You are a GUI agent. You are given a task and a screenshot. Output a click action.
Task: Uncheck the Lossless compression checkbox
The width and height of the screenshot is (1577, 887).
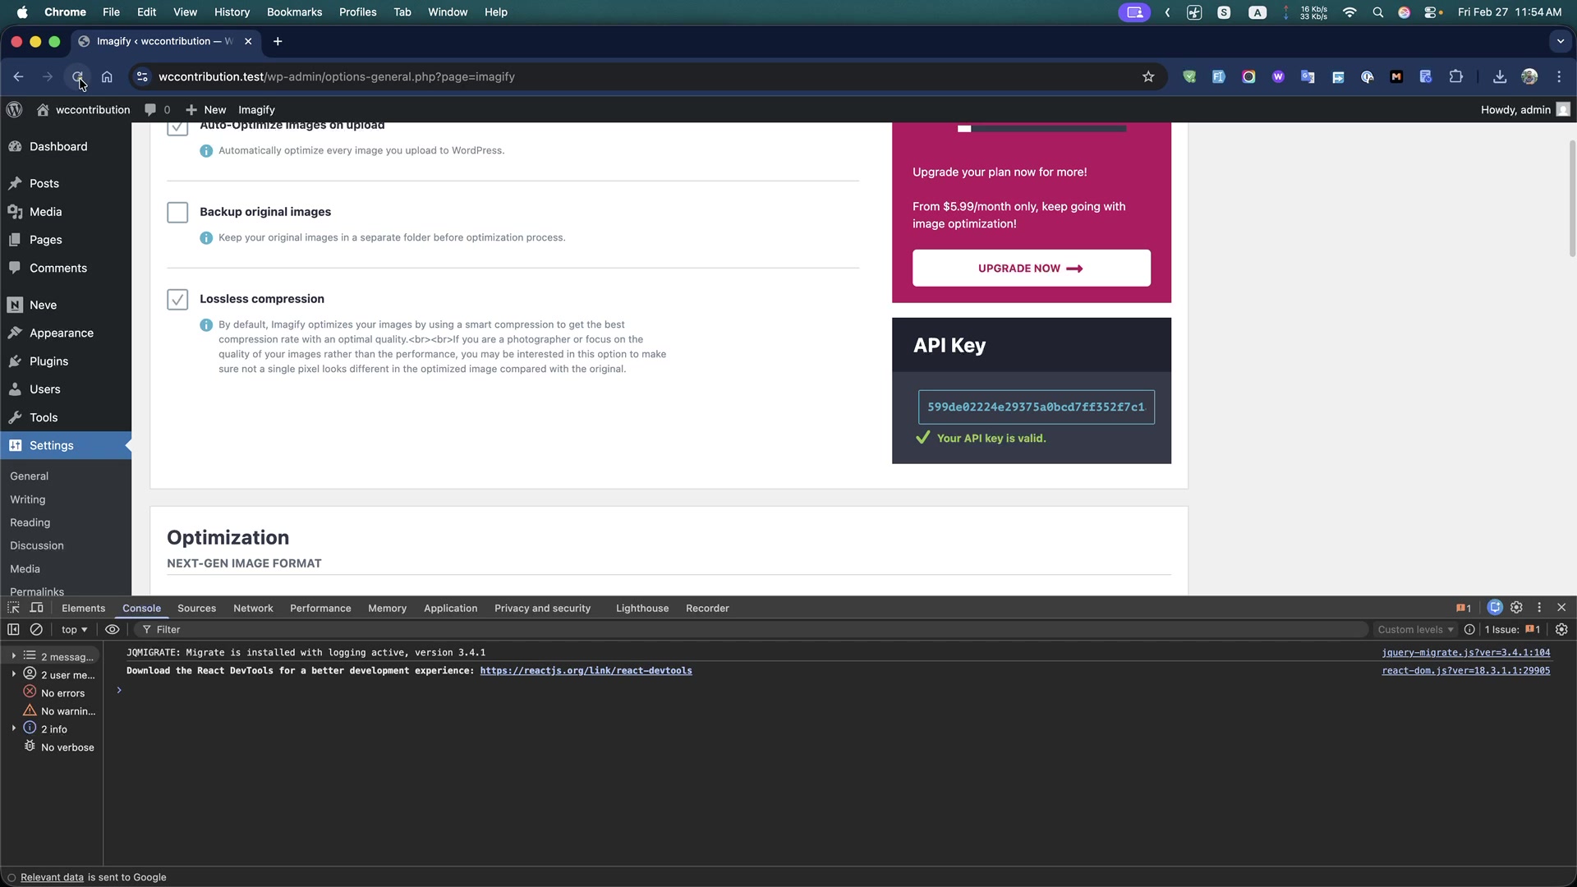(177, 299)
